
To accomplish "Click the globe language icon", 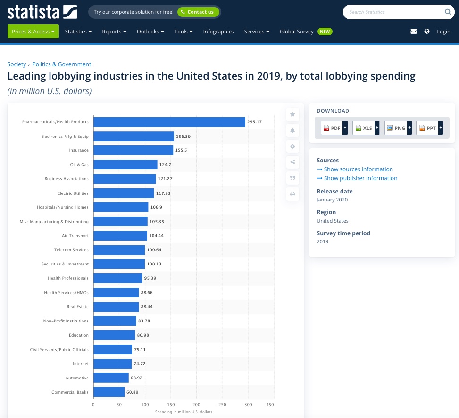I will pos(427,31).
